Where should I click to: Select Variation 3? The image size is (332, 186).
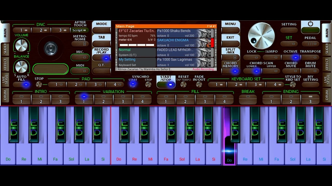pyautogui.click(x=123, y=99)
